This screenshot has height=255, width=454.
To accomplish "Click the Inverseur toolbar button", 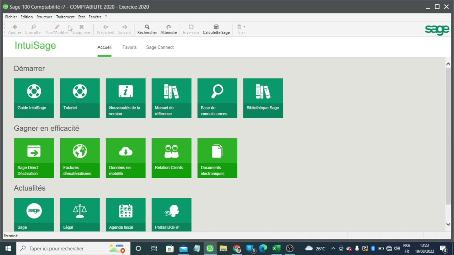I will (x=191, y=29).
